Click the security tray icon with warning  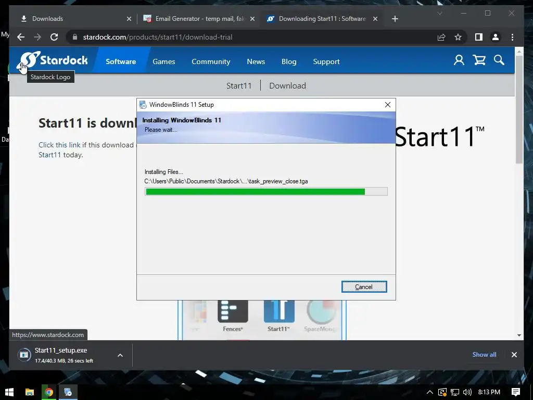(x=442, y=392)
